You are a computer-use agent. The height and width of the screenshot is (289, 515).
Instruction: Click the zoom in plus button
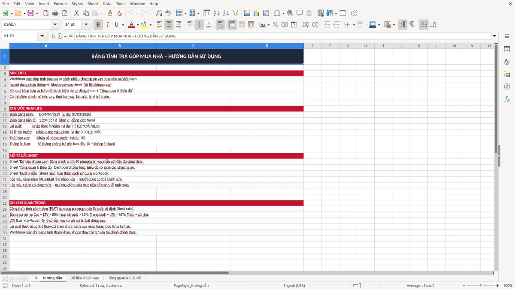[x=498, y=286]
